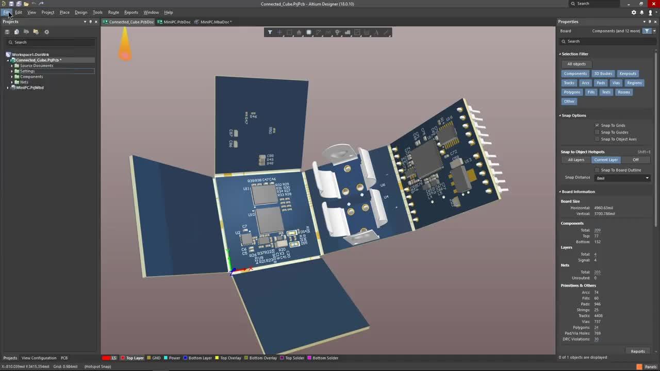Viewport: 660px width, 371px height.
Task: Click the notifications bell icon
Action: (x=642, y=12)
